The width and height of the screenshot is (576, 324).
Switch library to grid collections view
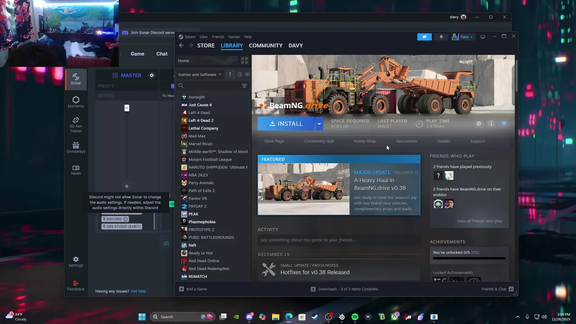(244, 60)
